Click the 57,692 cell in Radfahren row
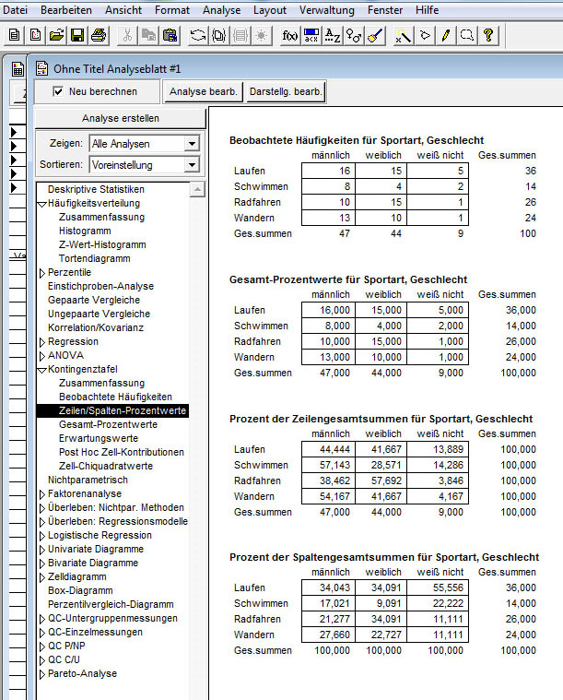The height and width of the screenshot is (700, 563). tap(381, 481)
